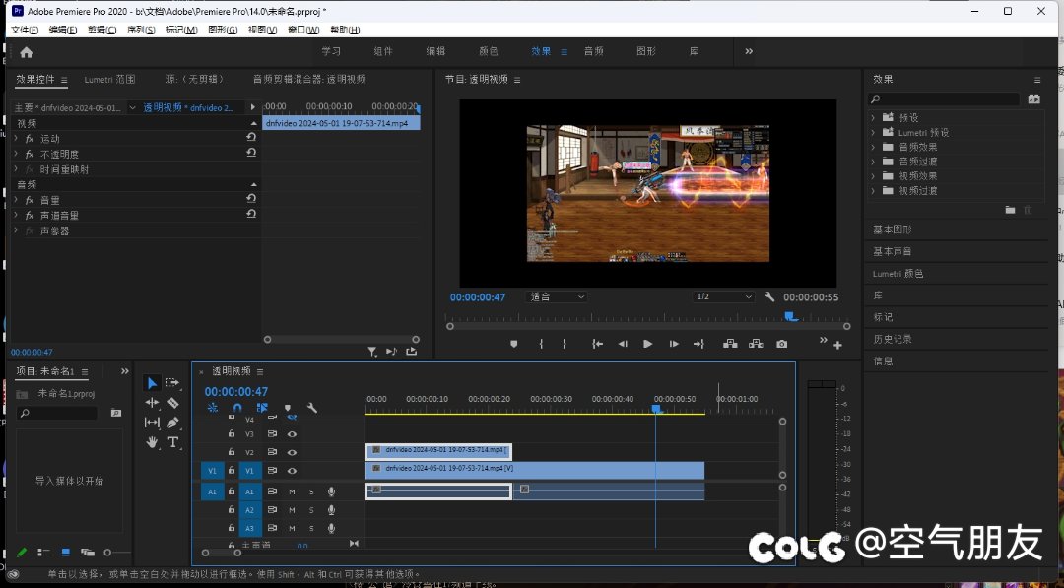The height and width of the screenshot is (588, 1064).
Task: Toggle linked selection in timeline
Action: point(262,408)
